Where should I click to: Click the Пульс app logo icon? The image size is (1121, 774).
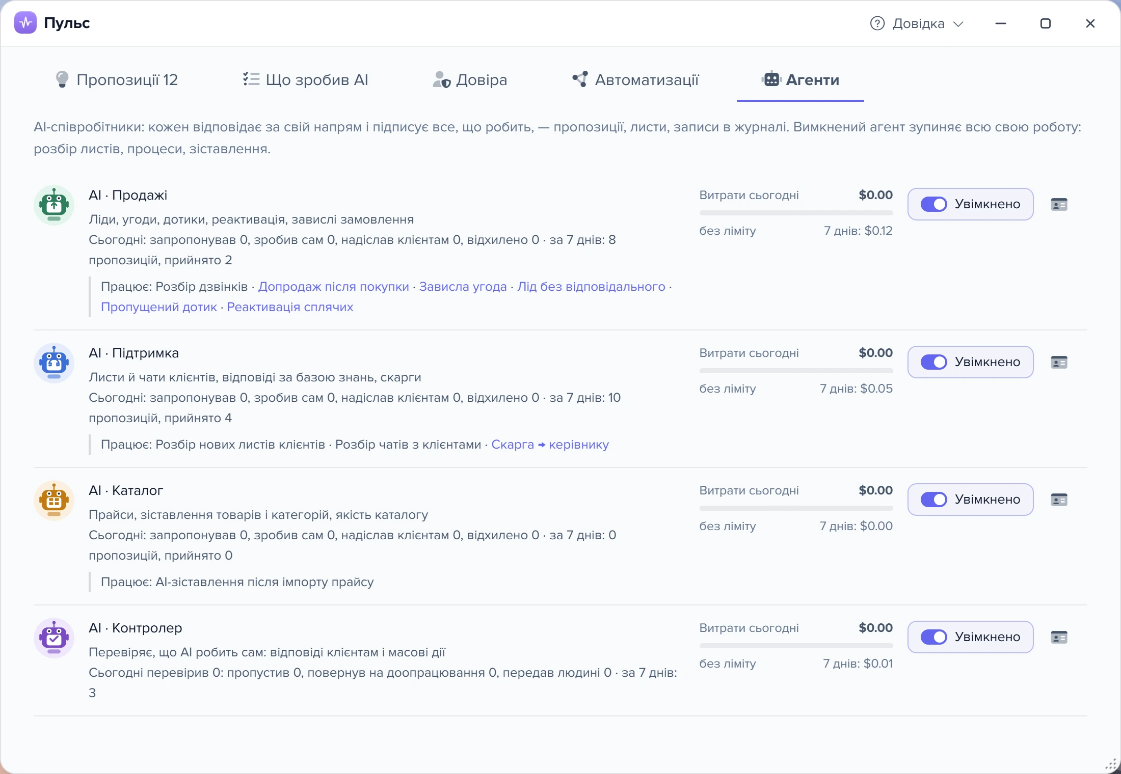tap(25, 22)
